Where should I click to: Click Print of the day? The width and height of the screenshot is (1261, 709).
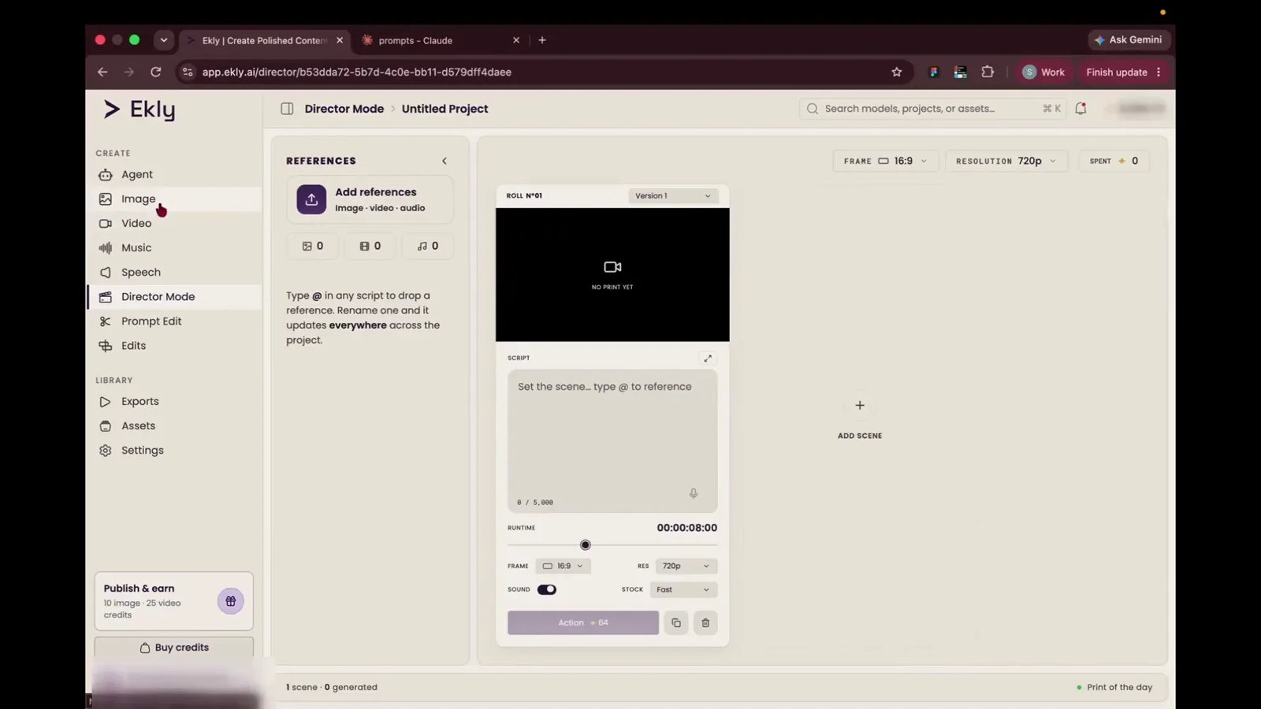(x=1114, y=687)
